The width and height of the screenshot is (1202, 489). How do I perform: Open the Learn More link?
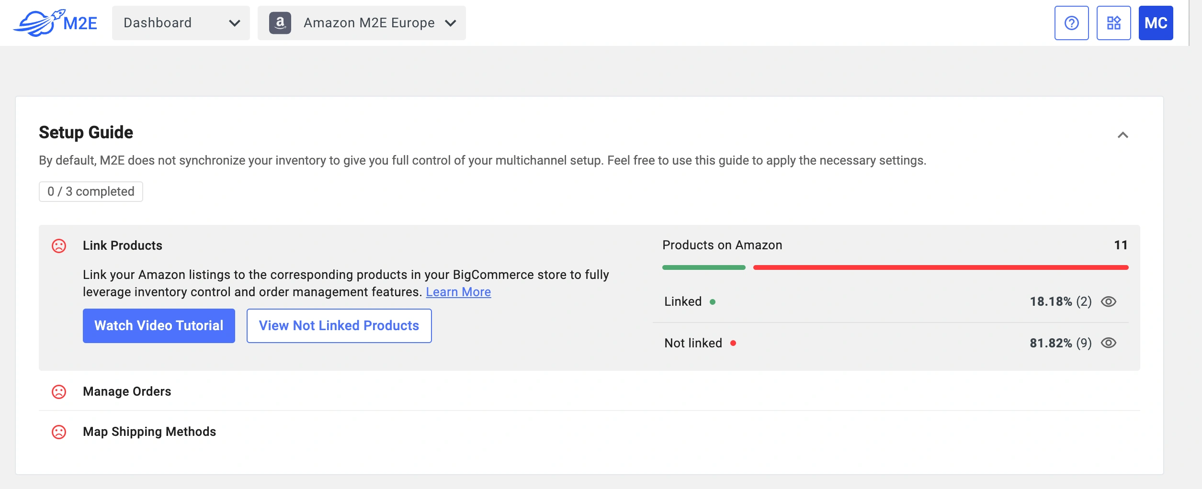(458, 292)
